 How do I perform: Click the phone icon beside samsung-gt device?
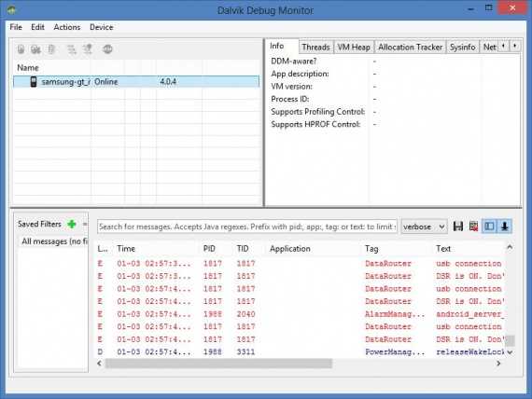pos(34,82)
